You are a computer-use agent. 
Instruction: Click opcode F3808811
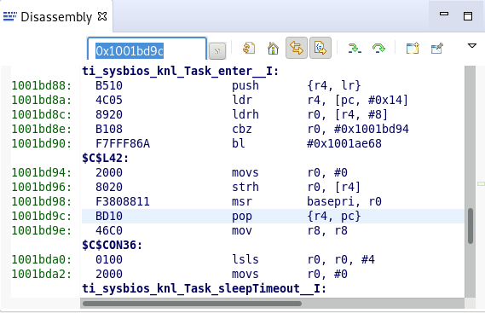[123, 201]
